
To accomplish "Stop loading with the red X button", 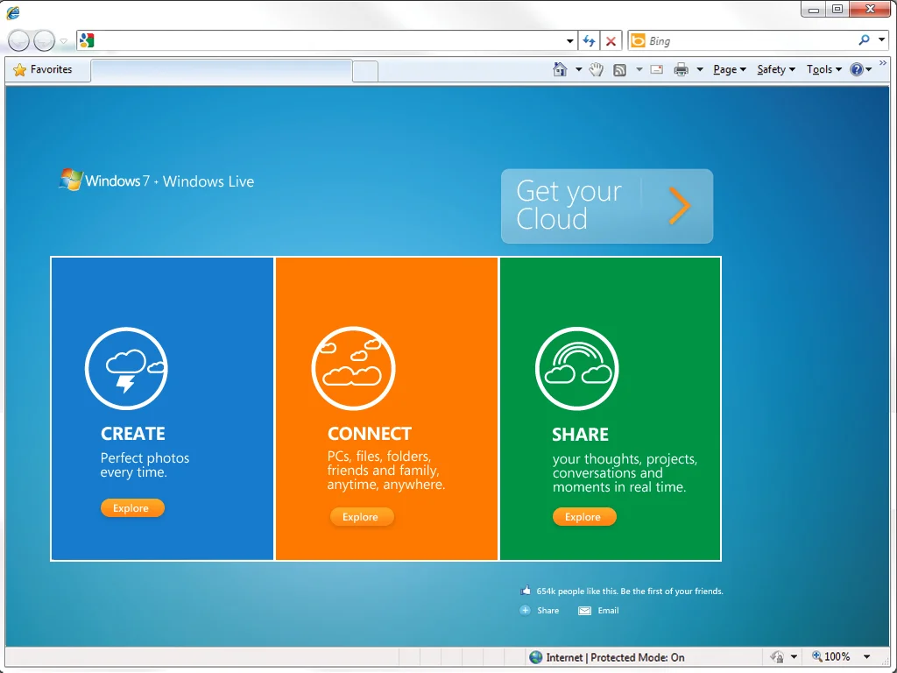I will 611,41.
